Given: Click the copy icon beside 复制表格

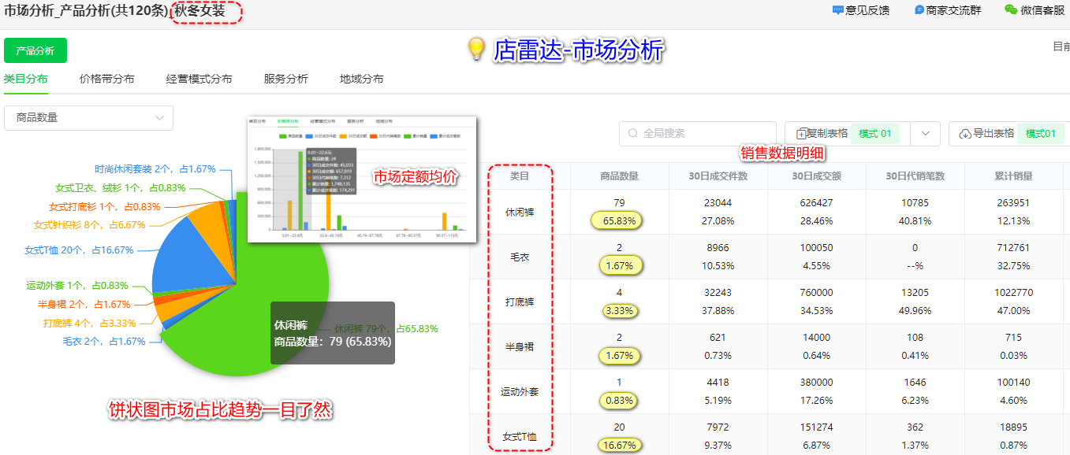Looking at the screenshot, I should point(803,133).
